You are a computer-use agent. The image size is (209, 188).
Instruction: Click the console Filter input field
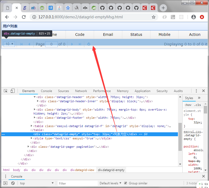tap(78, 183)
